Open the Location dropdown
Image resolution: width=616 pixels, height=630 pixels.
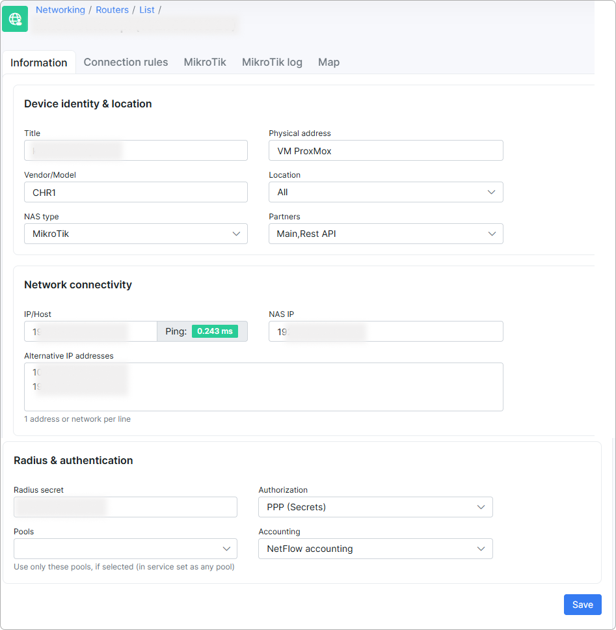pos(386,192)
